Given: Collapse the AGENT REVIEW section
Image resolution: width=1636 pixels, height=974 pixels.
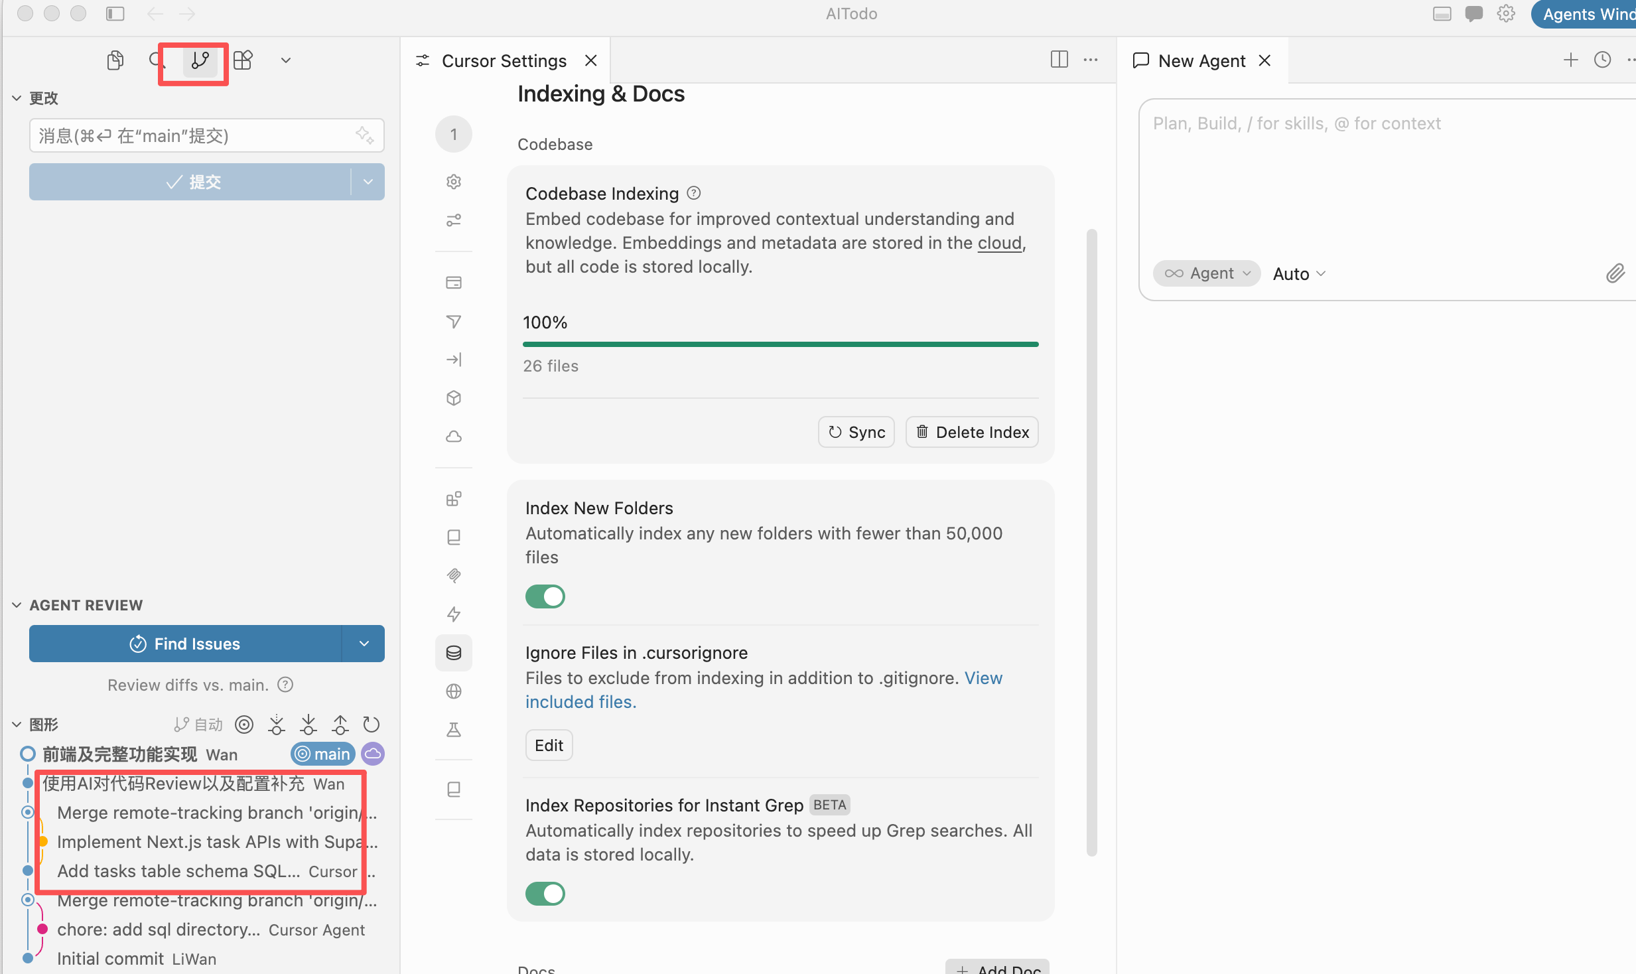Looking at the screenshot, I should click(17, 605).
